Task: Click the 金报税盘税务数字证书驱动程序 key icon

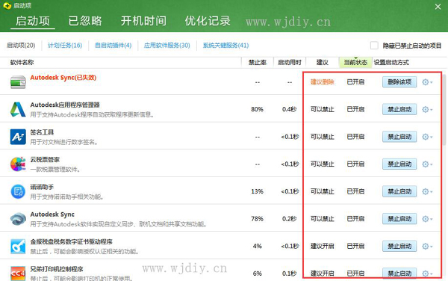Action: (18, 247)
